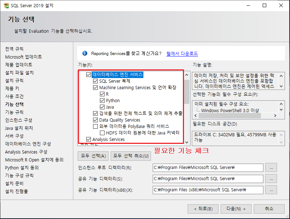Select the 기능 규칙 step

click(x=14, y=112)
